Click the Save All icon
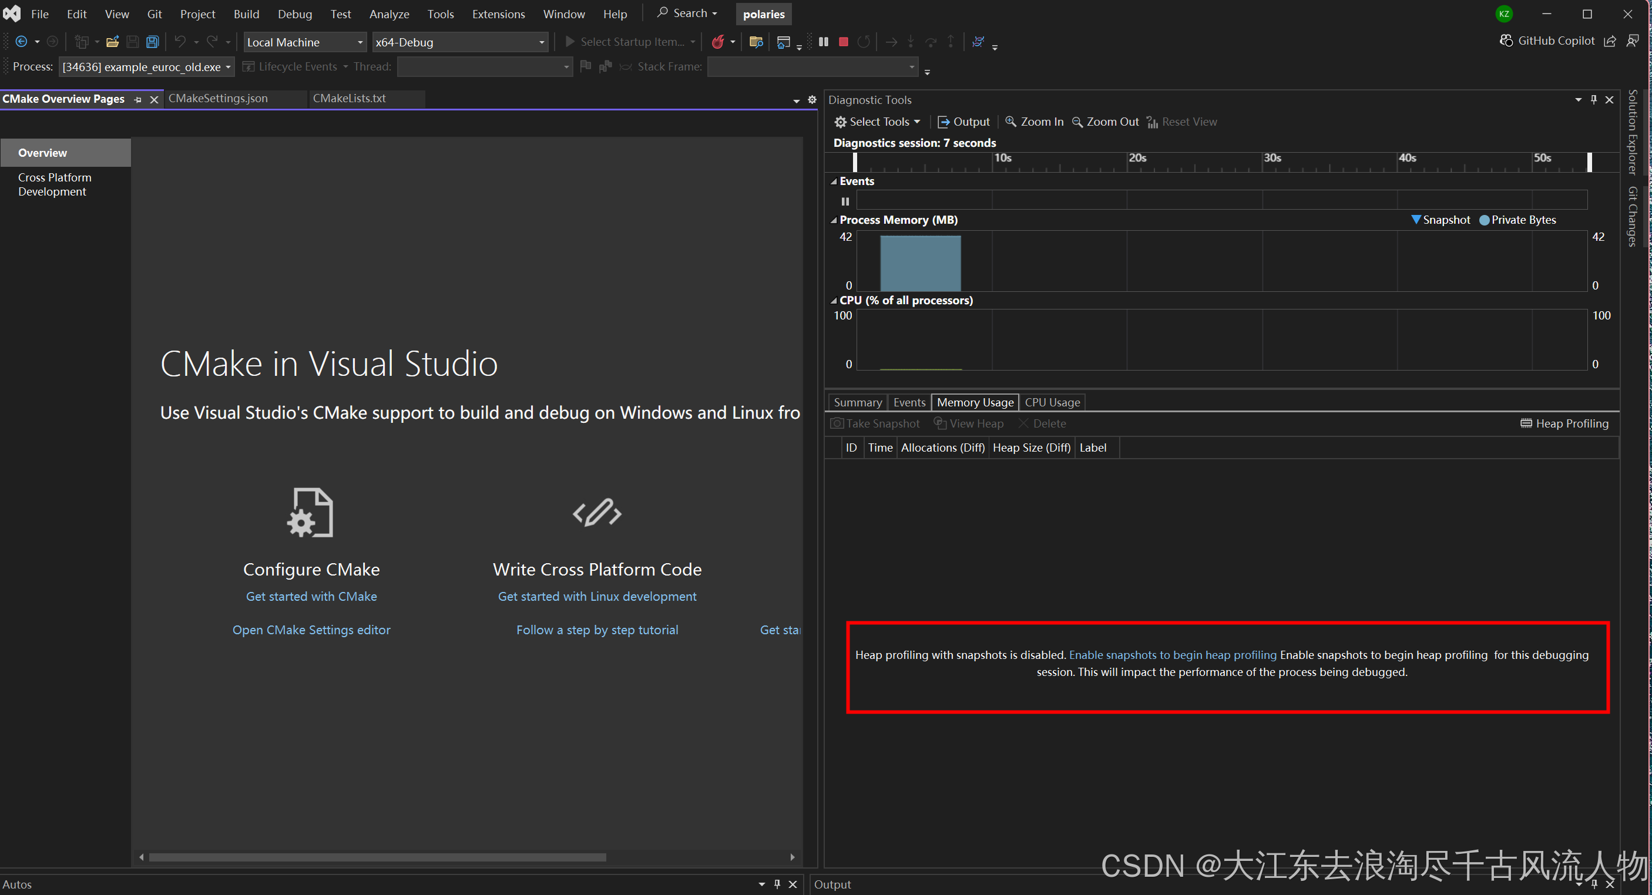1652x895 pixels. [x=153, y=42]
